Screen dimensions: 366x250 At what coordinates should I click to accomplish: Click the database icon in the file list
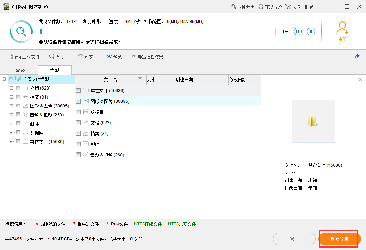pyautogui.click(x=86, y=112)
